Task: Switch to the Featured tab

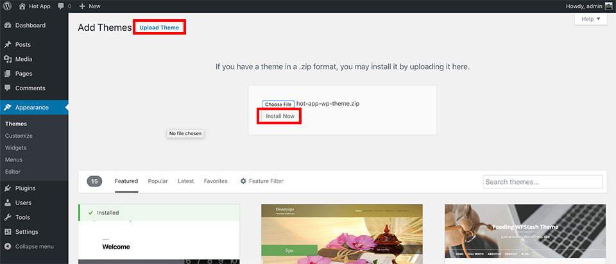Action: (126, 181)
